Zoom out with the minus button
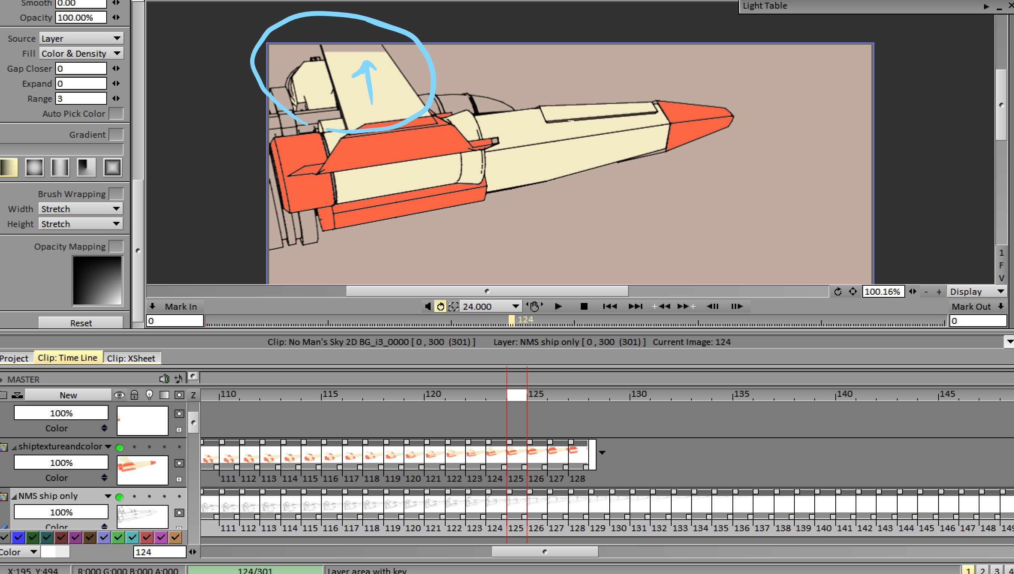The height and width of the screenshot is (574, 1014). (926, 292)
